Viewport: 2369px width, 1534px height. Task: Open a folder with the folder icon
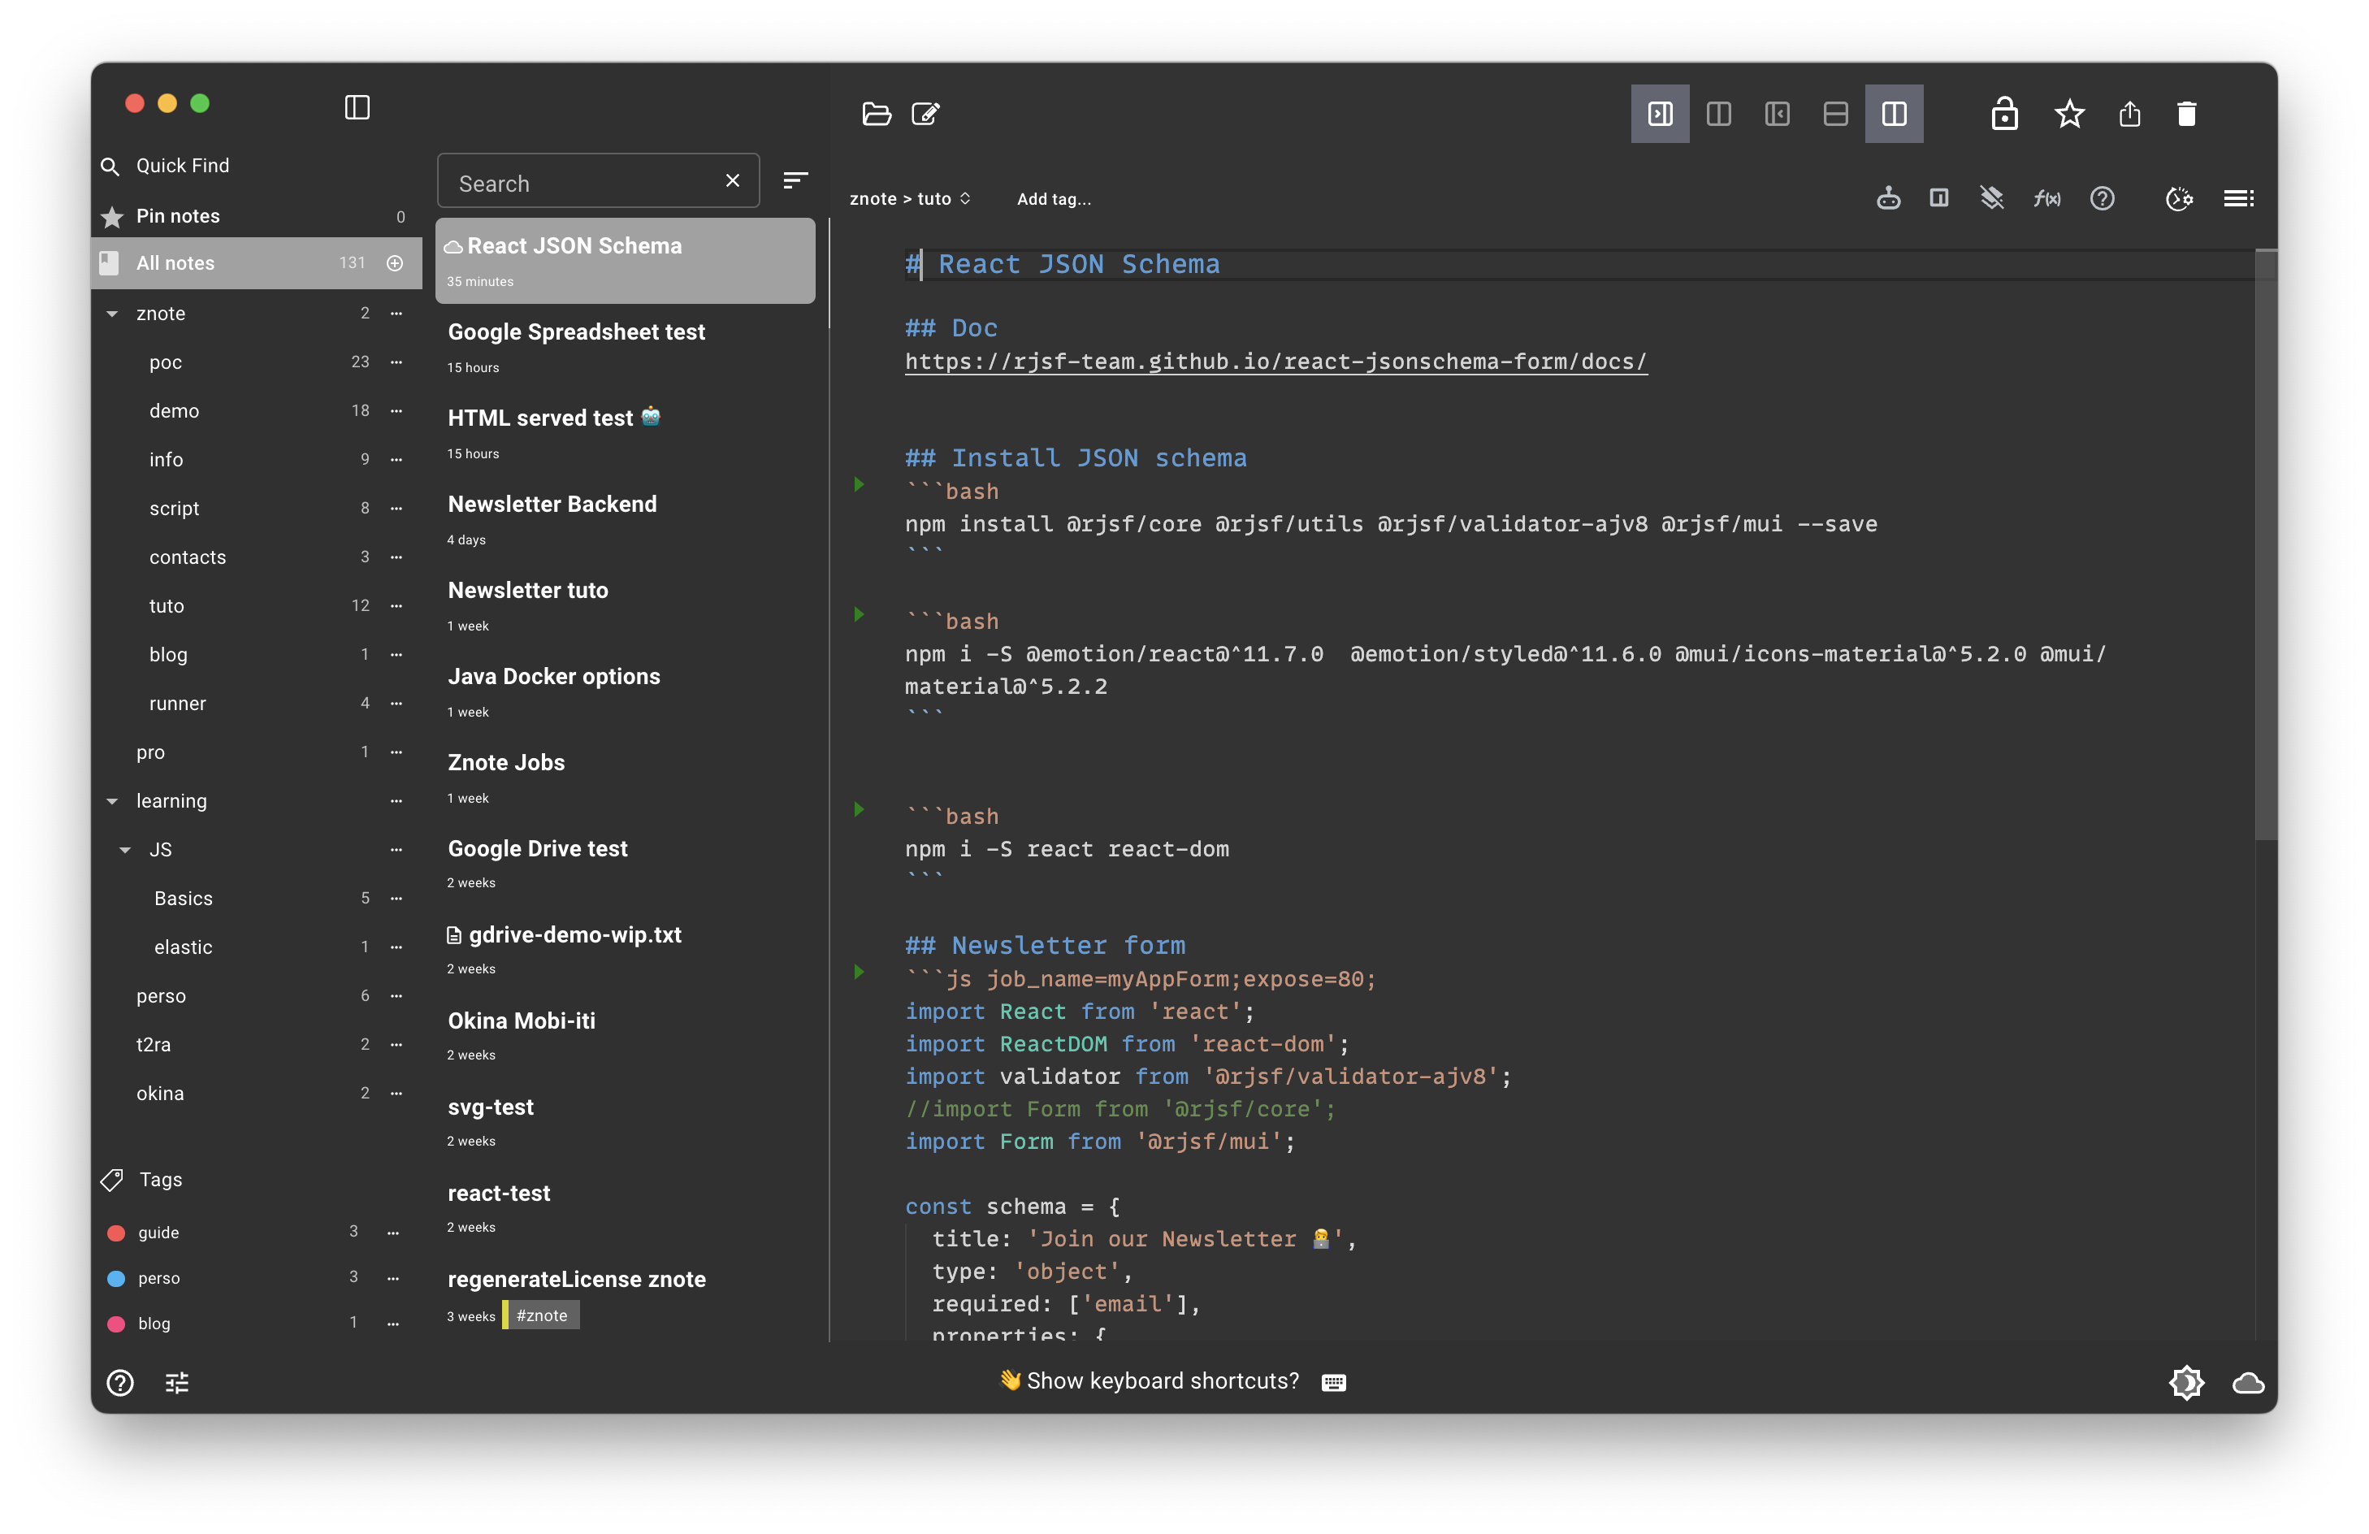pos(876,114)
